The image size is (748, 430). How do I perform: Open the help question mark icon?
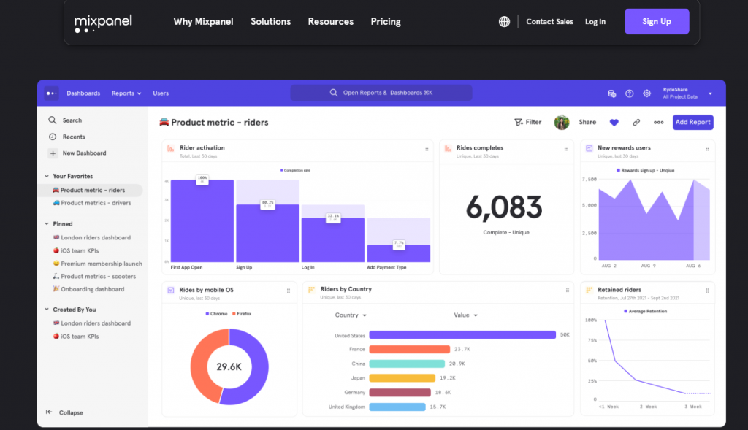click(629, 93)
